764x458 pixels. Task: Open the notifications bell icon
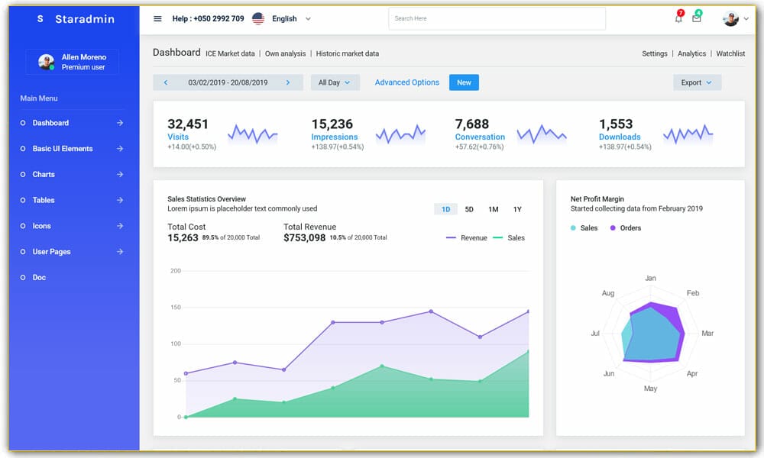(678, 18)
